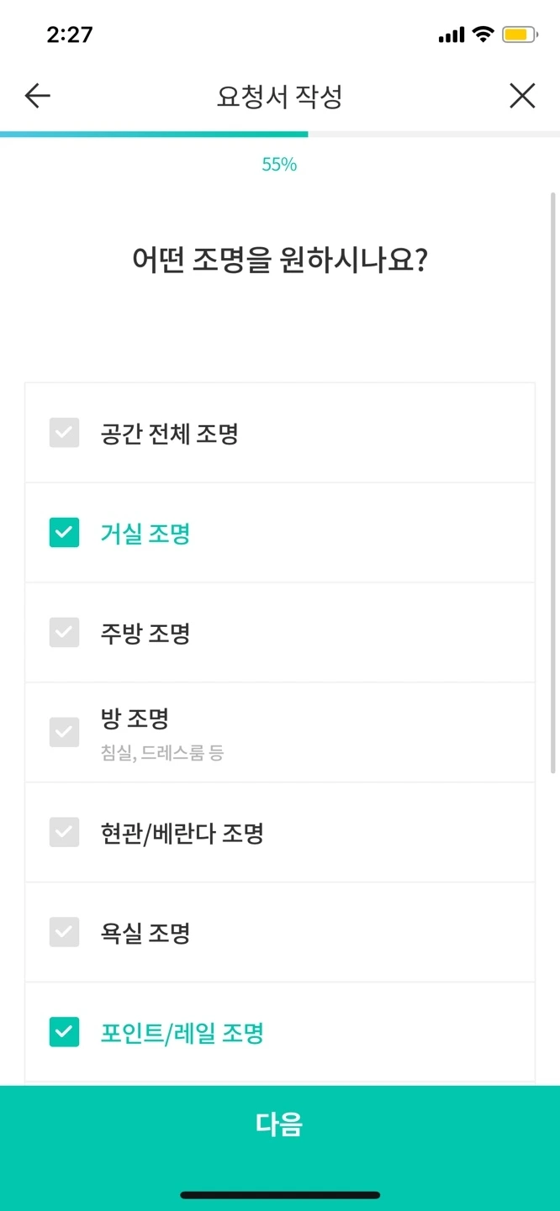Enable the 방 조명 option
This screenshot has width=560, height=1211.
[64, 732]
